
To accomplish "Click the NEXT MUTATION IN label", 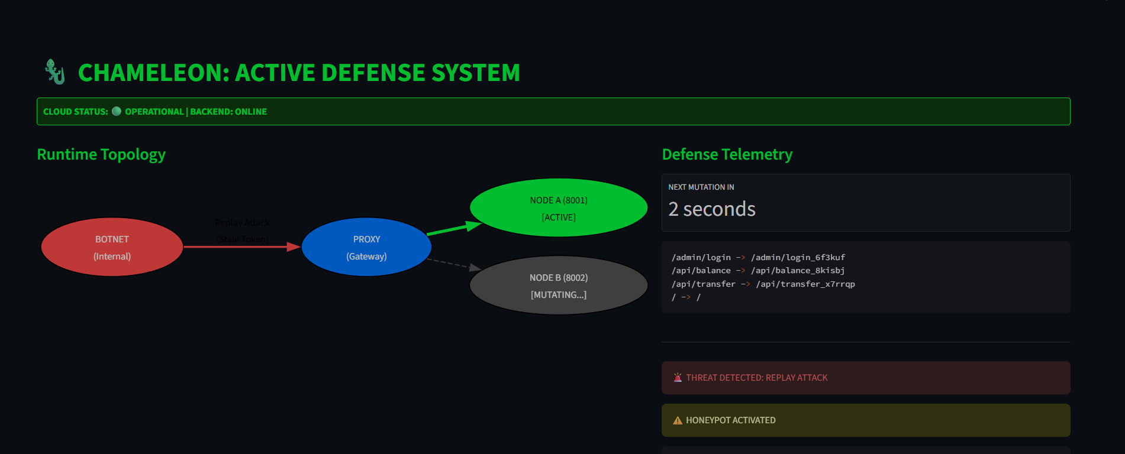I will [701, 187].
